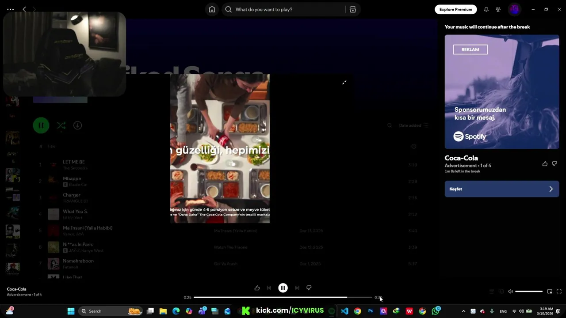Viewport: 566px width, 318px height.
Task: Dislike the ad in the right panel
Action: point(555,164)
